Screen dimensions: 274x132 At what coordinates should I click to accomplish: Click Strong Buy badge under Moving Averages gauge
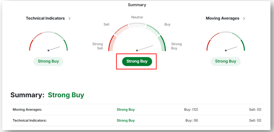click(x=226, y=62)
